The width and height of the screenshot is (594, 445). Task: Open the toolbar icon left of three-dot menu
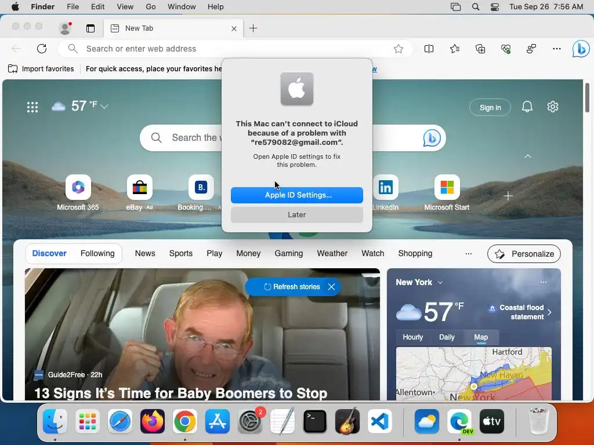[x=531, y=49]
